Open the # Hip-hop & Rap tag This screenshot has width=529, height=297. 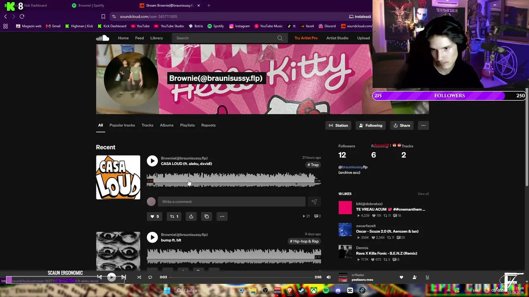point(304,241)
